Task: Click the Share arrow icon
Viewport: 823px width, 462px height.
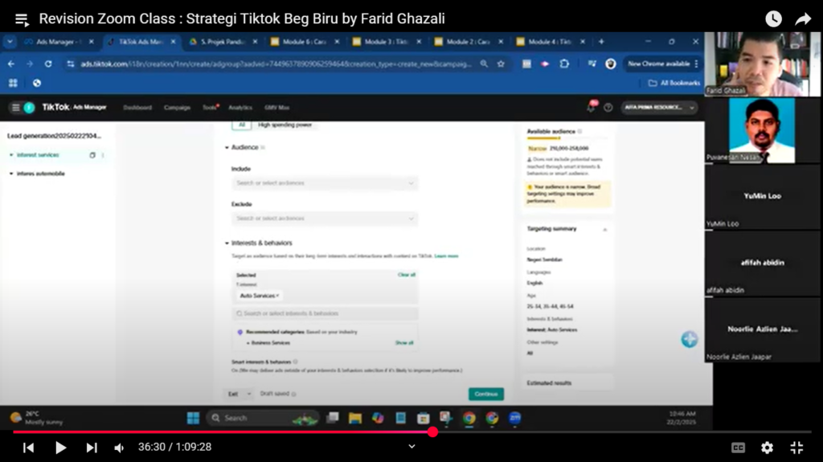Action: pos(803,19)
